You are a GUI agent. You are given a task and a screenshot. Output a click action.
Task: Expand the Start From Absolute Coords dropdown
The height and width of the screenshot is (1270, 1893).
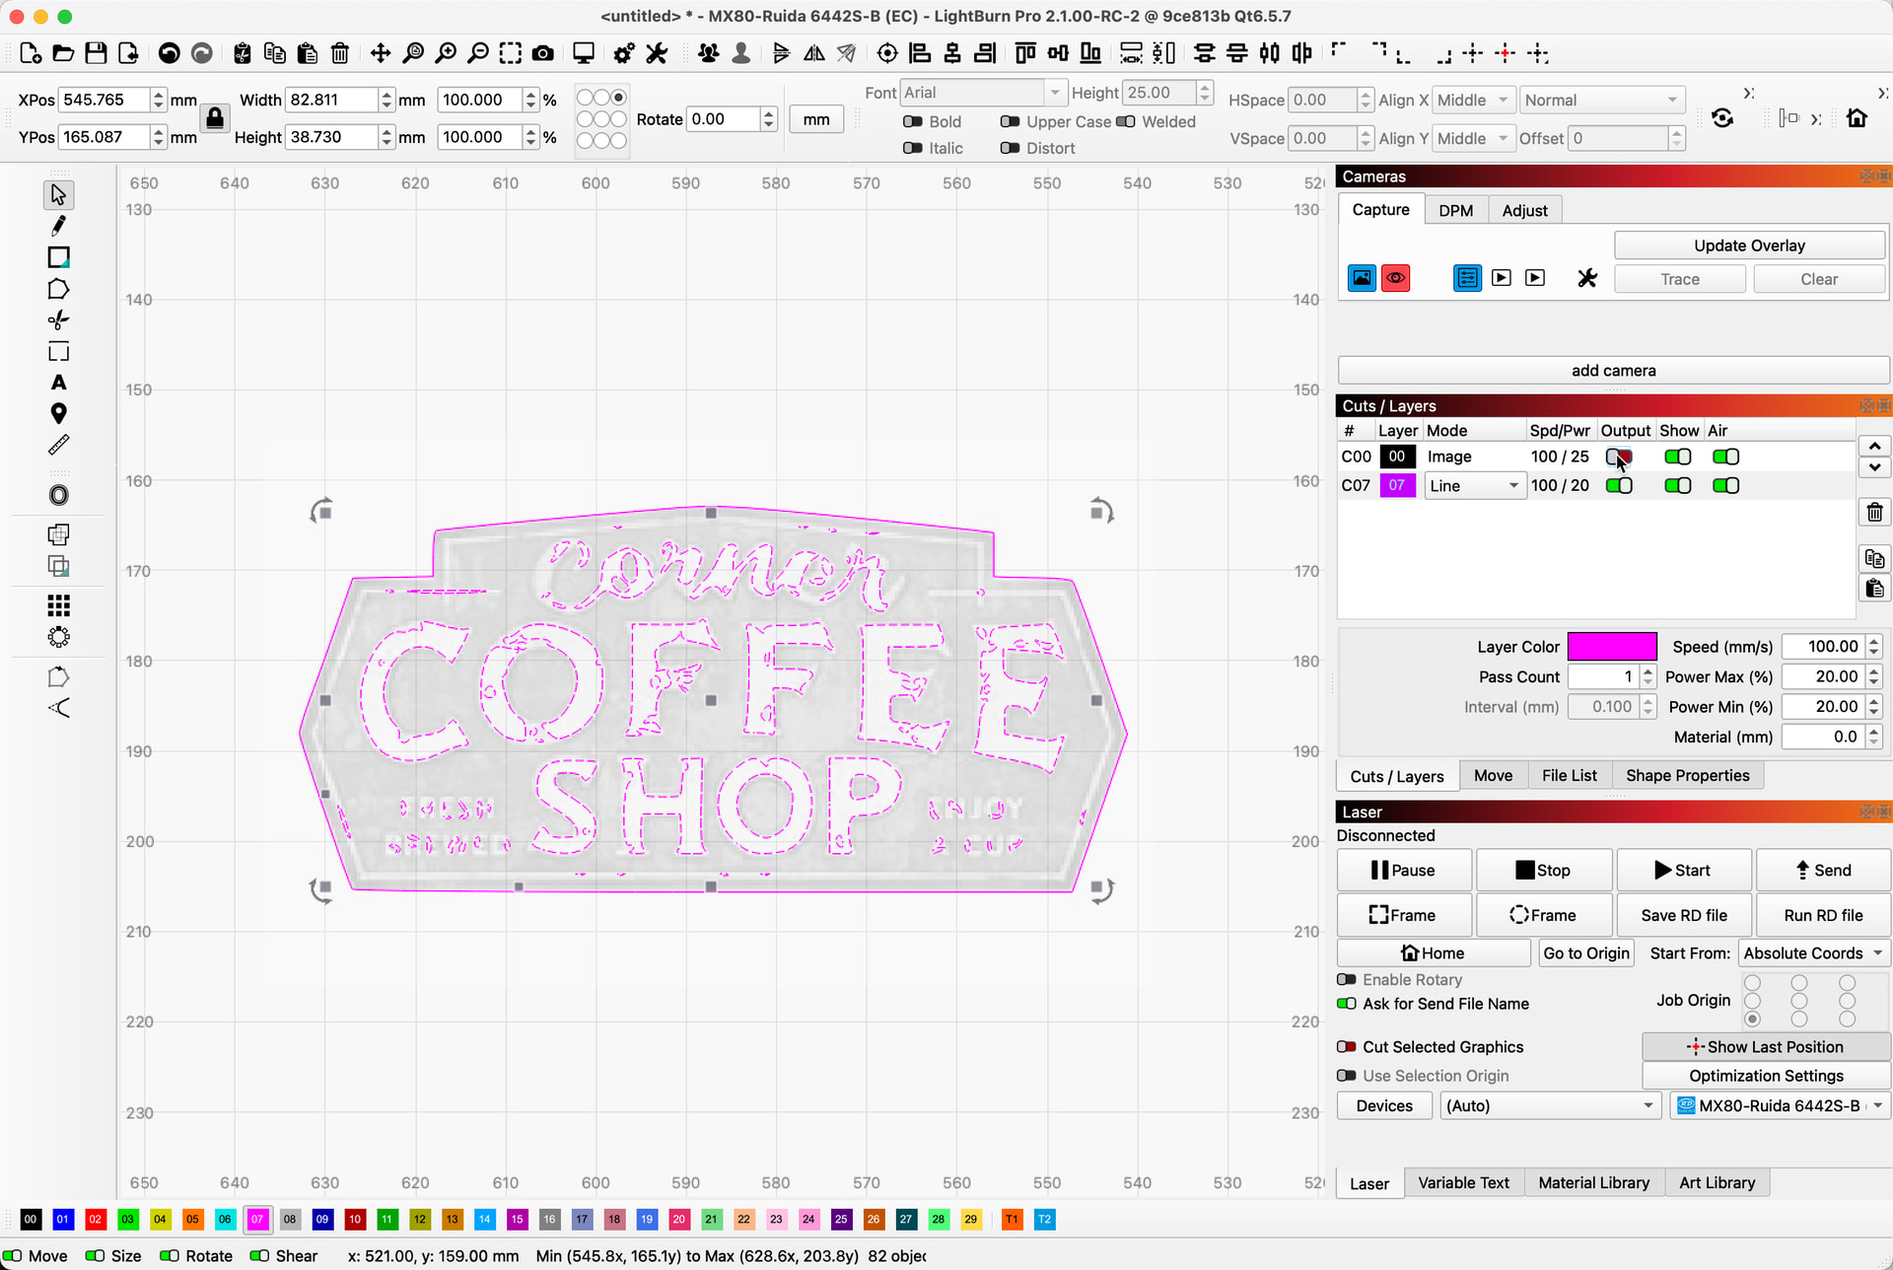[x=1812, y=952]
